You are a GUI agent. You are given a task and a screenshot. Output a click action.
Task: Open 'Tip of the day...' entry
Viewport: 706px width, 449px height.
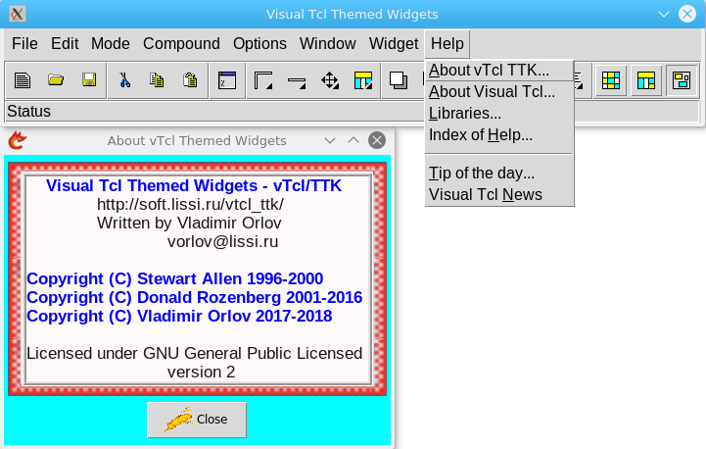(x=482, y=174)
